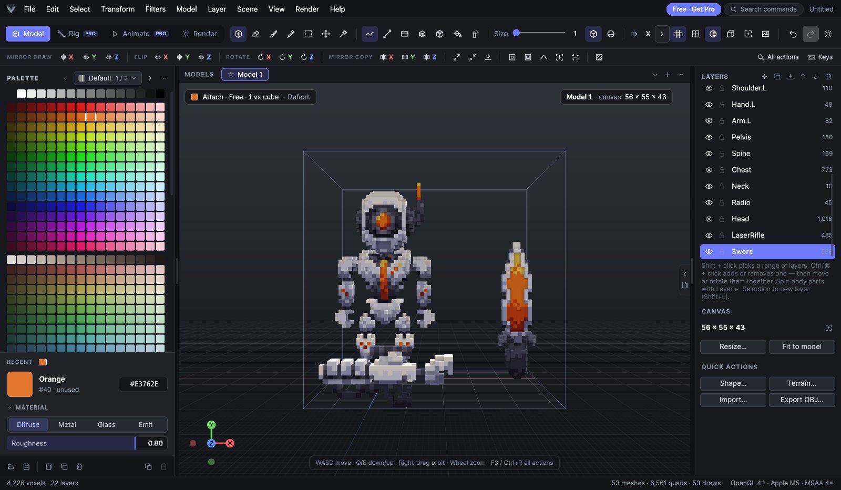Flip model along the Y axis

(183, 57)
